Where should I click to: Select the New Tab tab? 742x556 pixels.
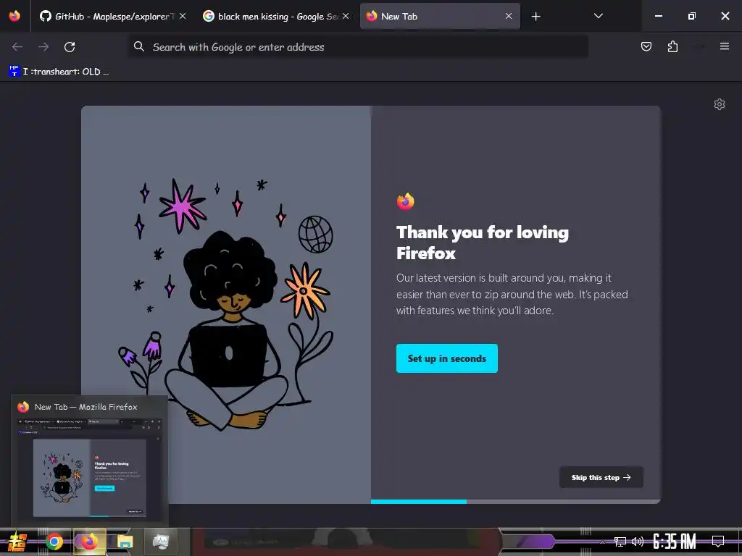440,16
